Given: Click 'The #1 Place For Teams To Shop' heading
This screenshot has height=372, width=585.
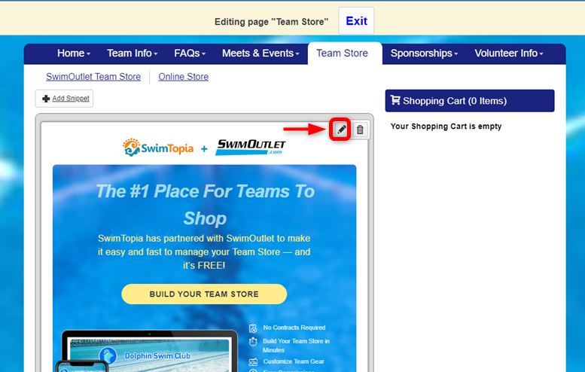Looking at the screenshot, I should pyautogui.click(x=206, y=205).
